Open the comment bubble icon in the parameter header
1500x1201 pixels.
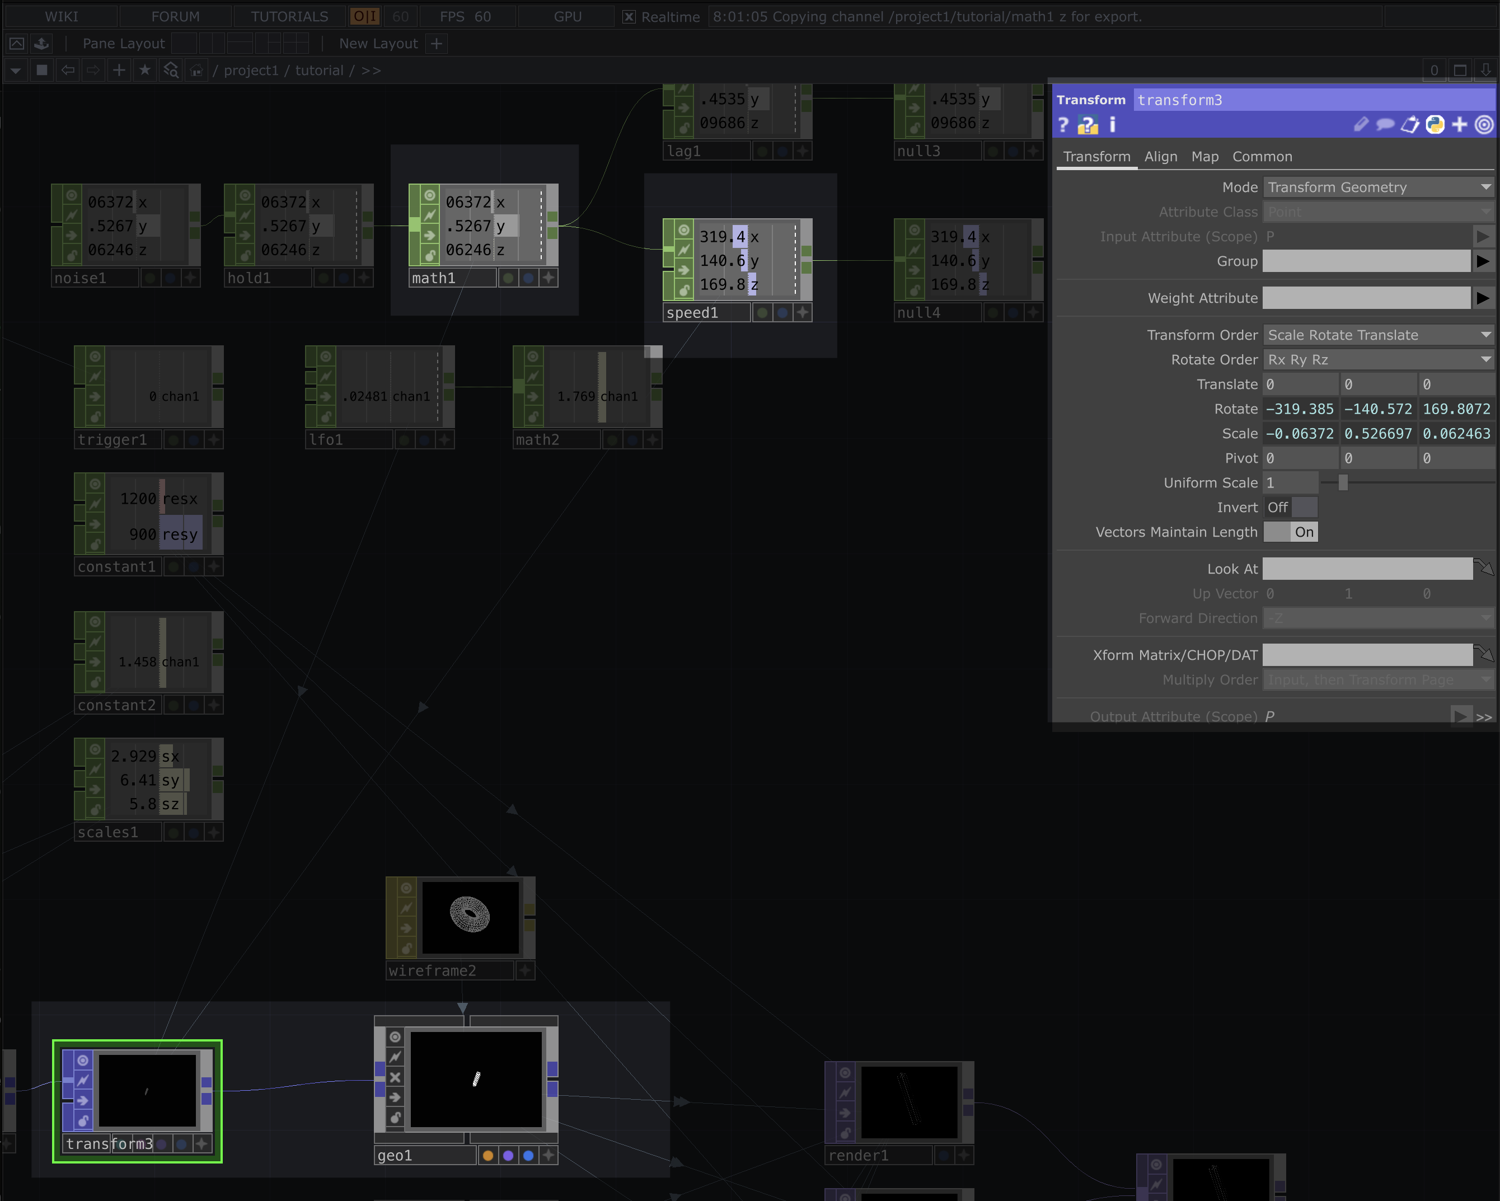[x=1385, y=125]
